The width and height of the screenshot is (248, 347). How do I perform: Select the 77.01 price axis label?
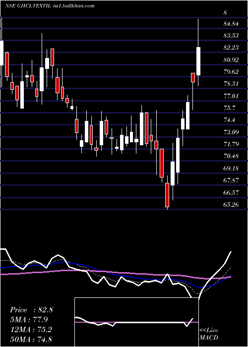pos(231,96)
